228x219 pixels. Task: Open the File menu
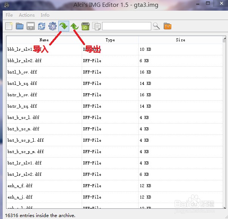coord(9,15)
